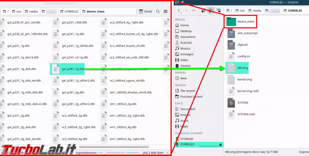Click 'run' breadcrumb in right window
This screenshot has height=156, width=309.
240,11
